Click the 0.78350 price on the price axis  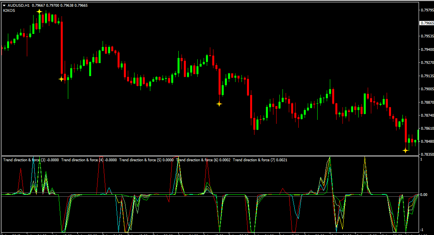coord(427,155)
